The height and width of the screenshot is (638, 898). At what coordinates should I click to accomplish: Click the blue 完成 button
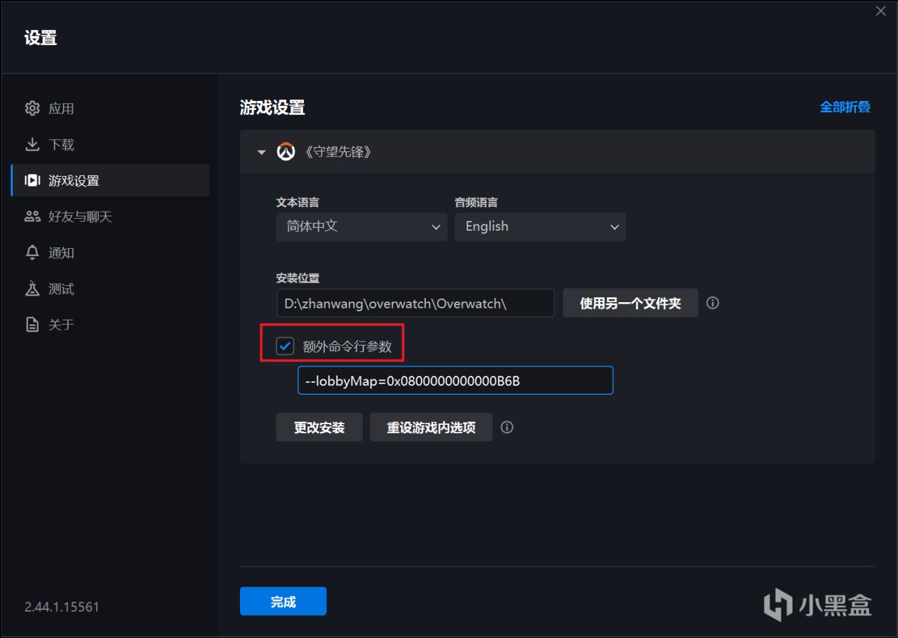[x=283, y=602]
